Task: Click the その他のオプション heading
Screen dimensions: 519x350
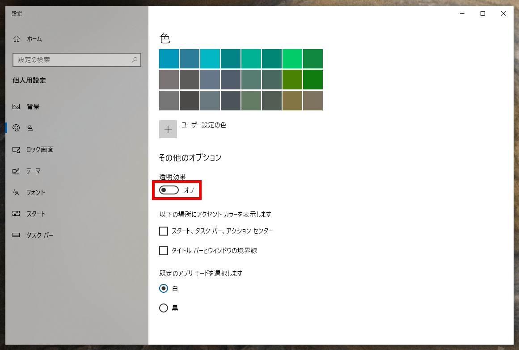Action: click(190, 158)
